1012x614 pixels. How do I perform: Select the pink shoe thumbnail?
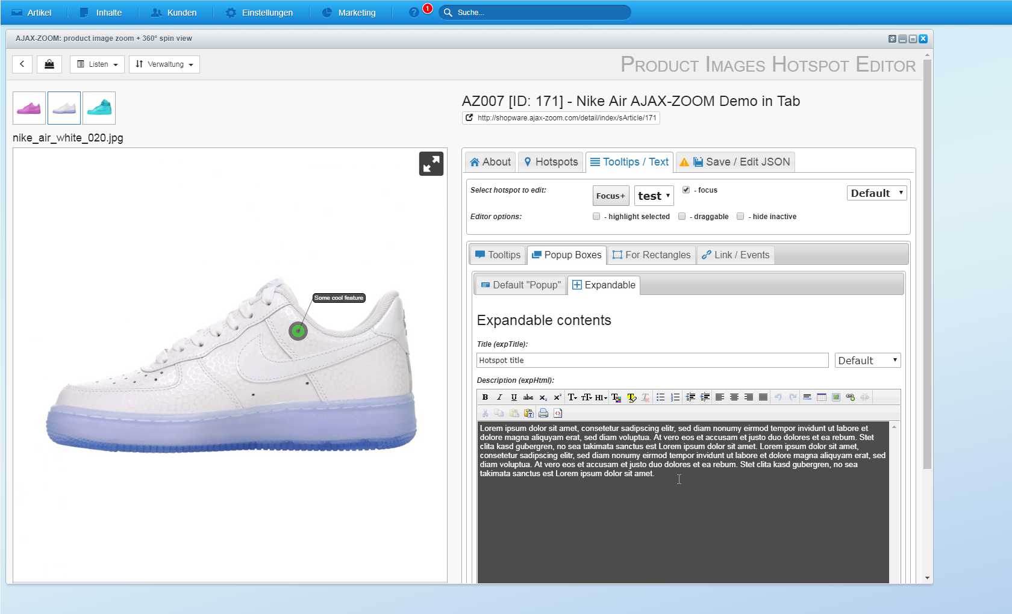pyautogui.click(x=29, y=108)
